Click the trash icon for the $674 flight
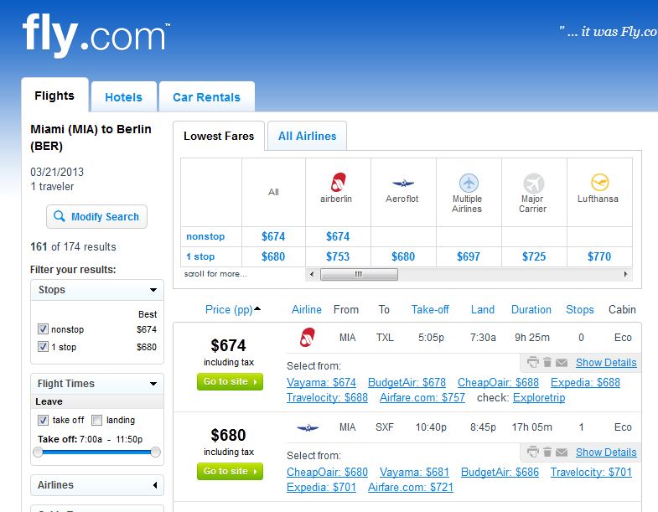The height and width of the screenshot is (512, 658). (x=547, y=362)
